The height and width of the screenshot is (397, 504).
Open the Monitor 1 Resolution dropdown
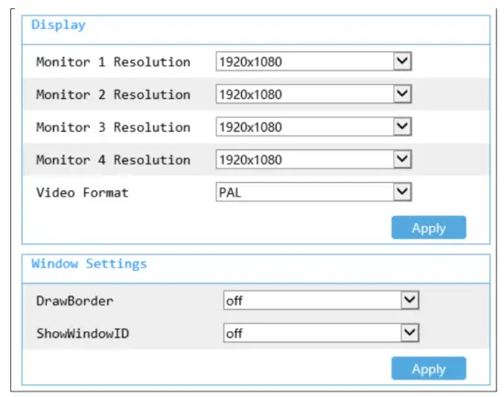tap(313, 61)
